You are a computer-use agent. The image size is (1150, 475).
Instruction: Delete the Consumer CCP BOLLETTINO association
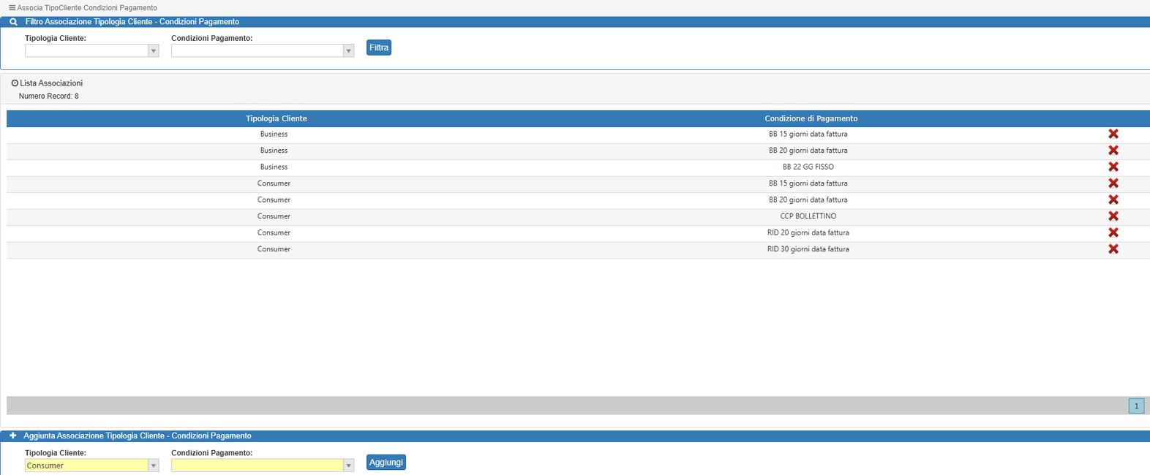[x=1113, y=216]
